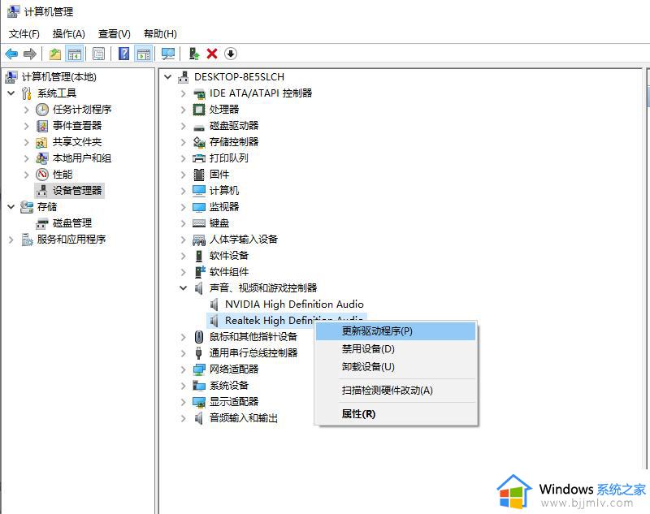Click the down-arrow disable device icon
Image resolution: width=650 pixels, height=514 pixels.
pos(231,54)
